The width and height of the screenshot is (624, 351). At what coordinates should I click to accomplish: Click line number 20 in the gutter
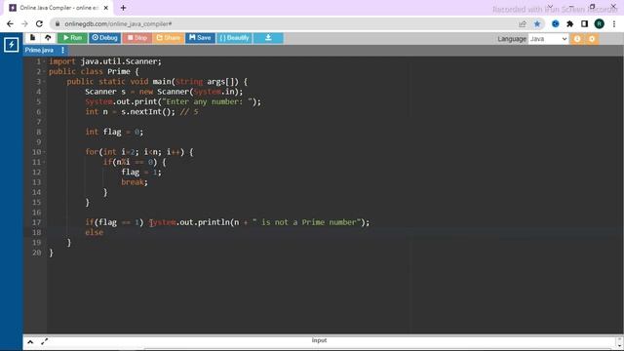point(37,253)
